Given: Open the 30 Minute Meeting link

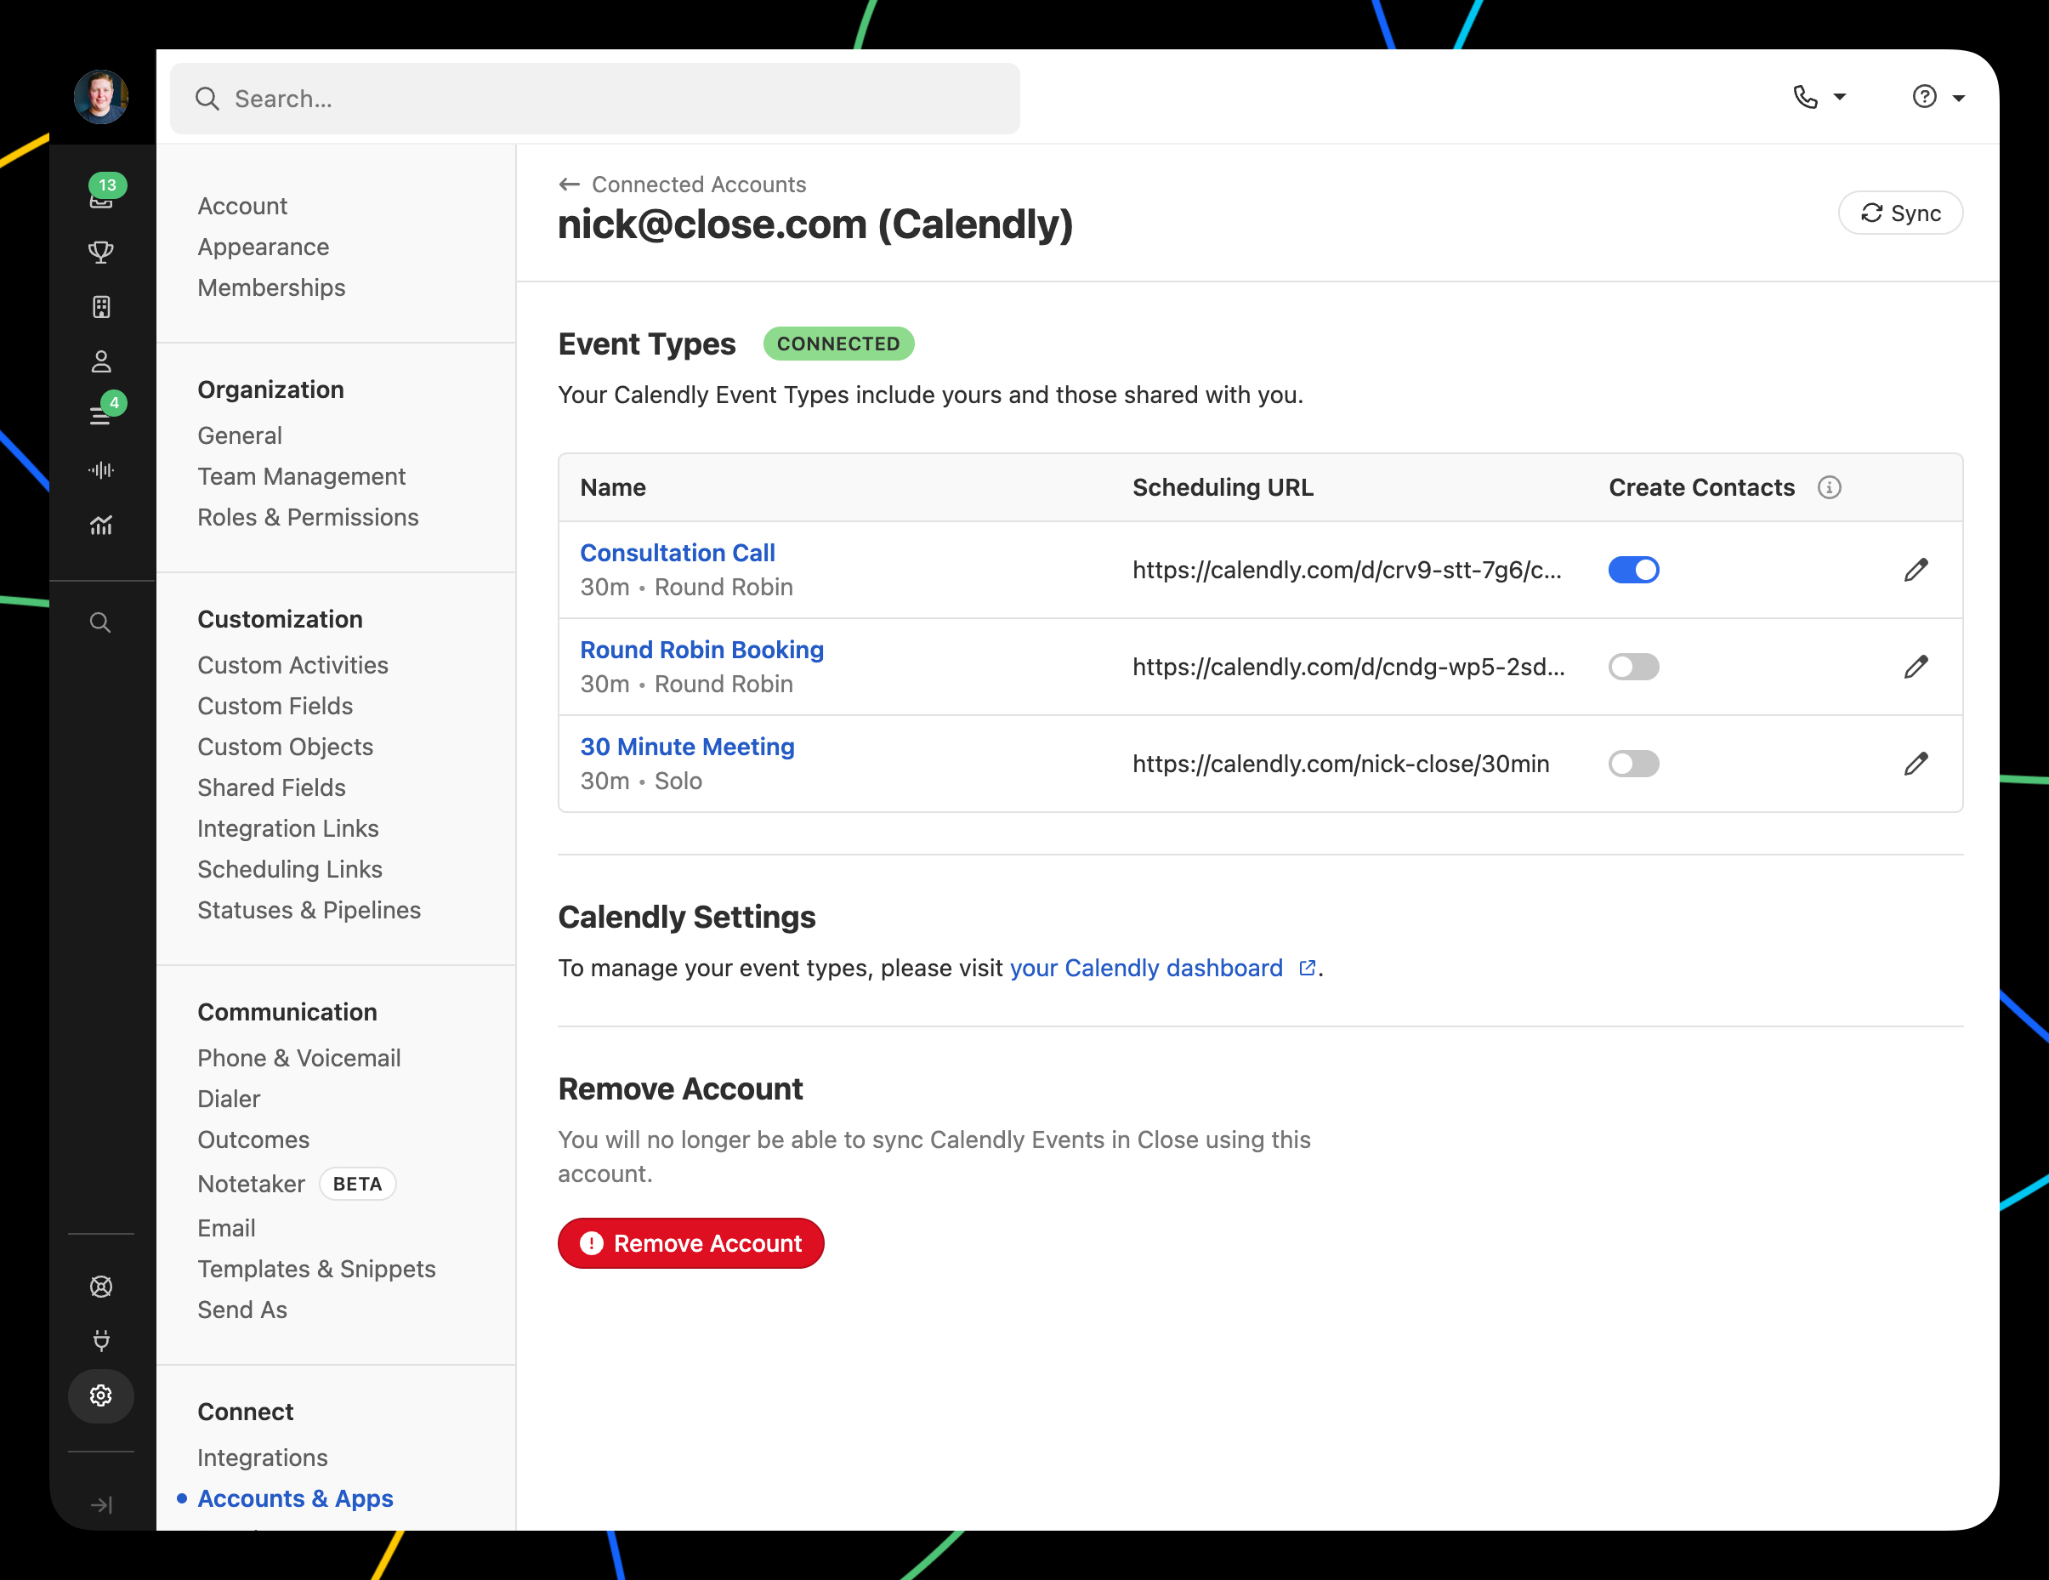Looking at the screenshot, I should tap(687, 747).
